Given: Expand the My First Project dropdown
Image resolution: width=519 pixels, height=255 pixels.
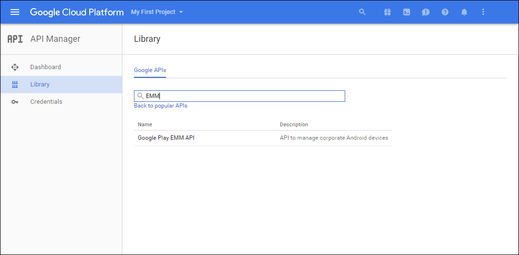Looking at the screenshot, I should point(157,12).
